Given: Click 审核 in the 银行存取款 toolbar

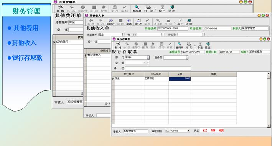Looking at the screenshot, I should tap(170, 45).
